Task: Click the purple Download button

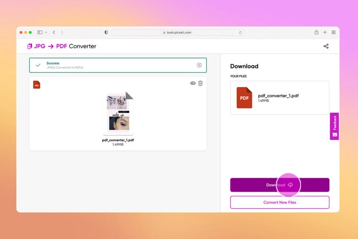Action: point(280,185)
